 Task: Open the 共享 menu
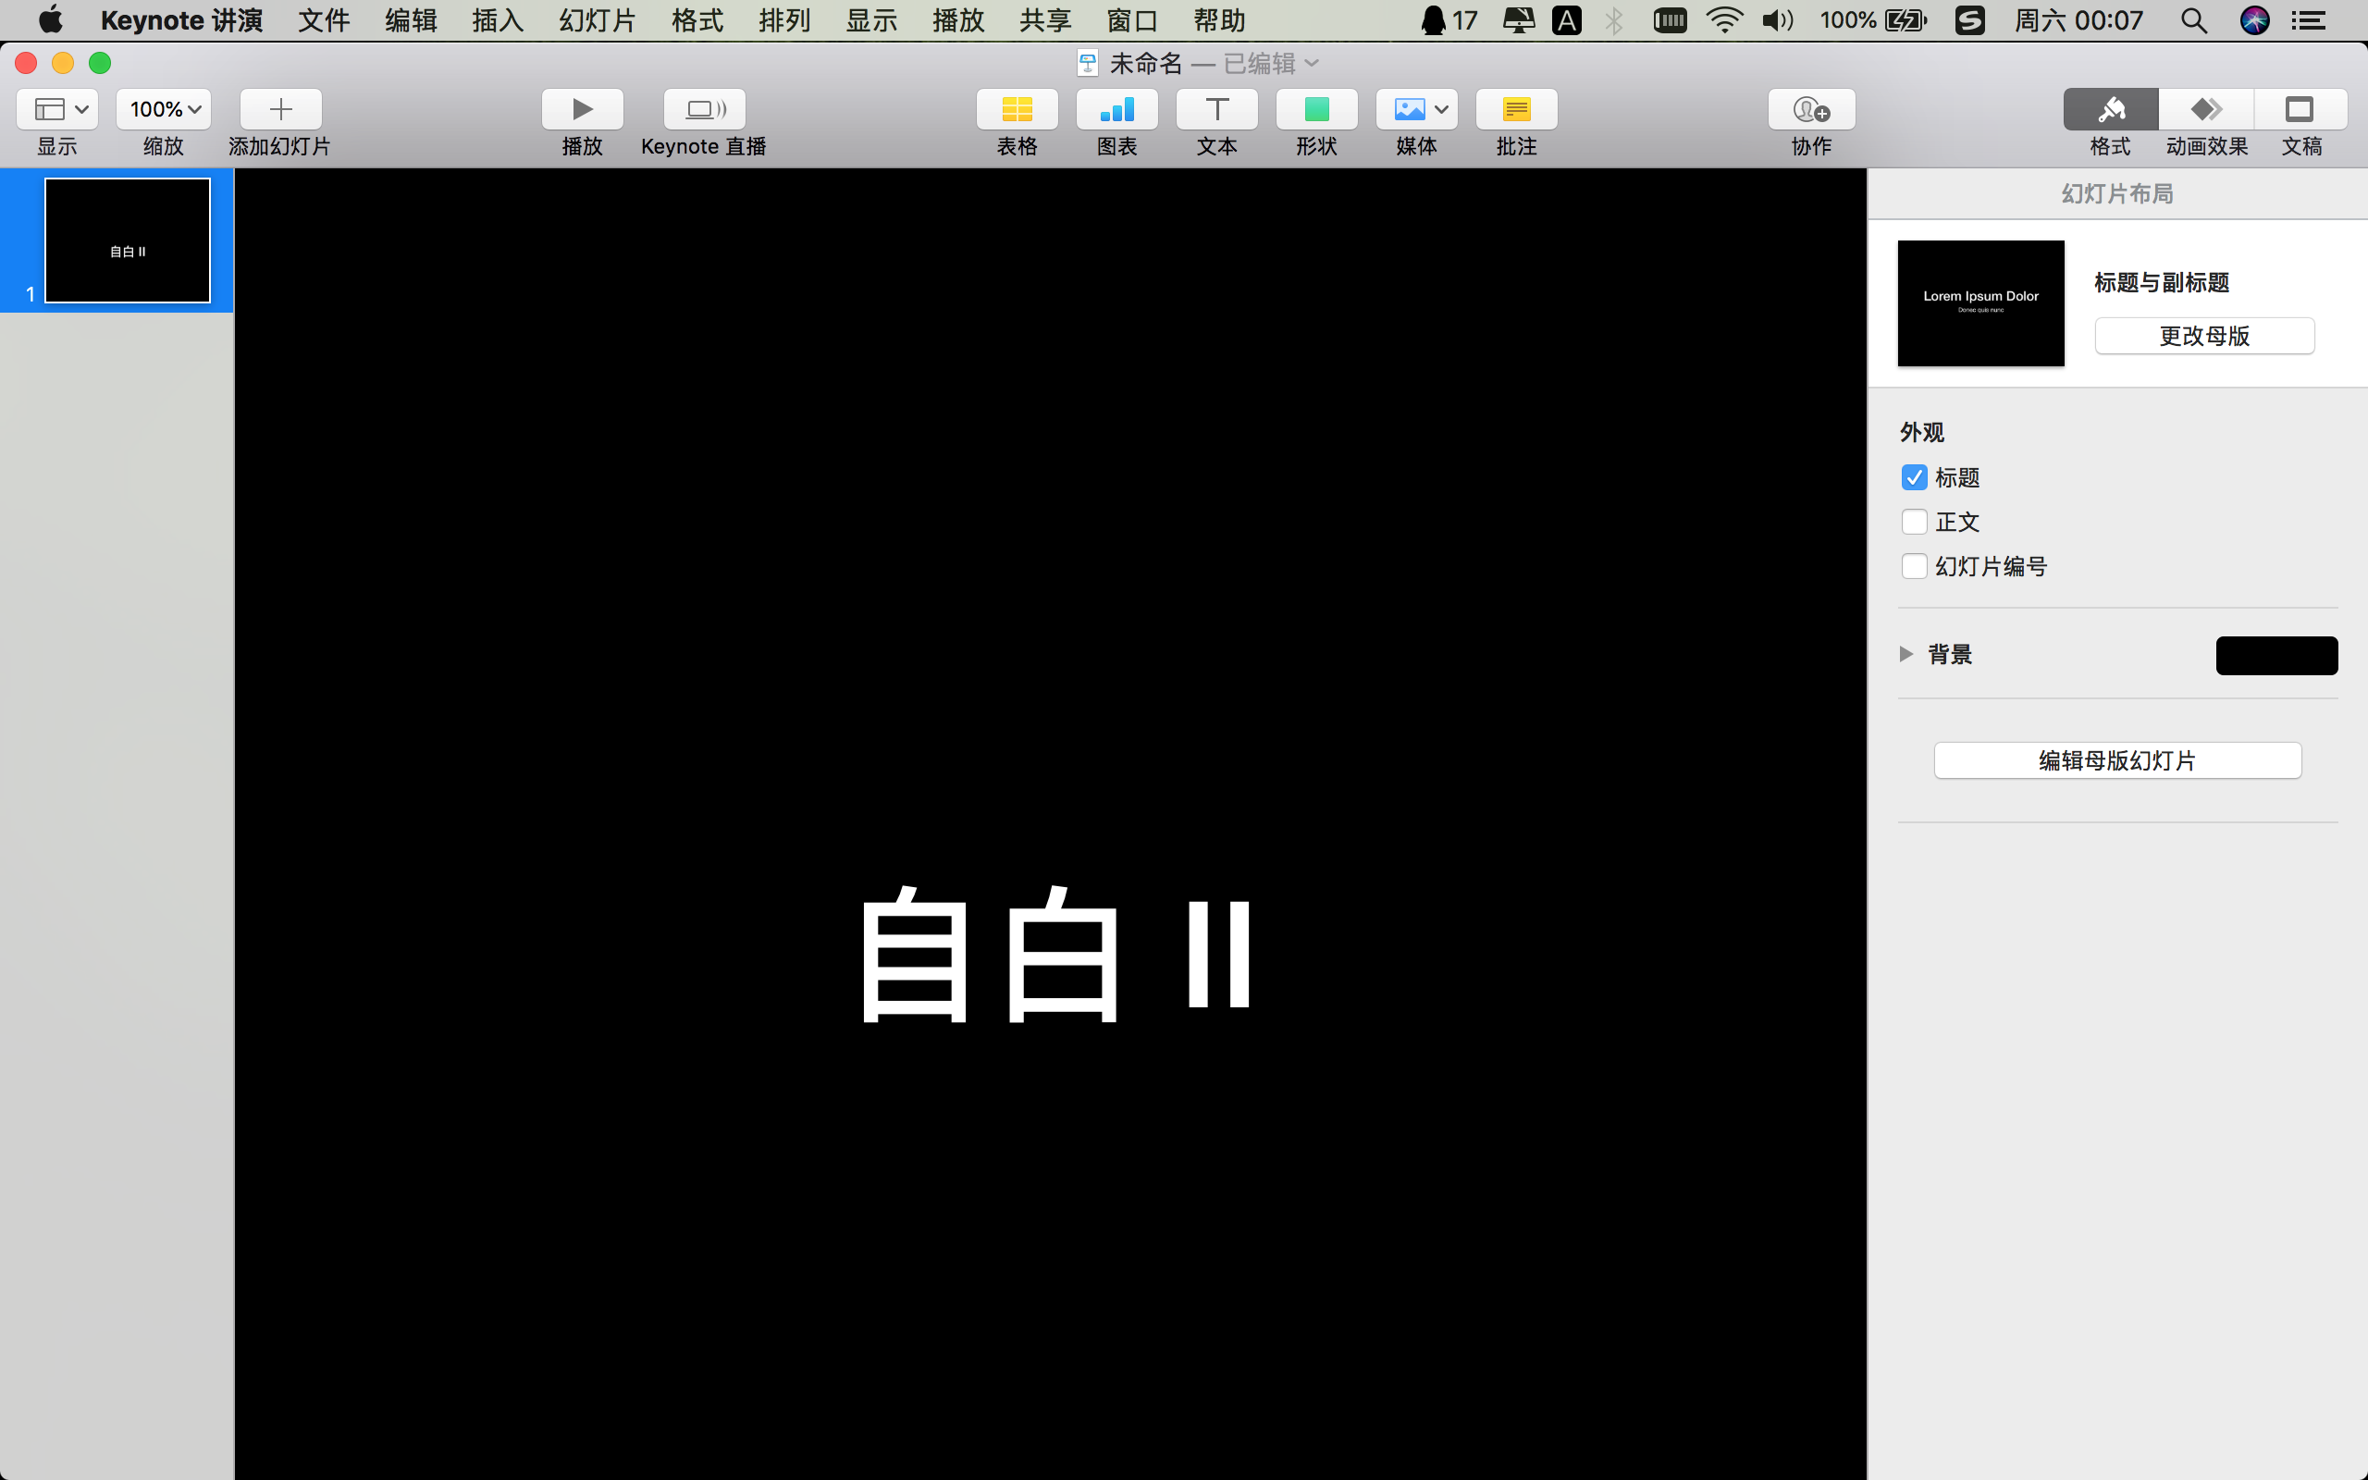coord(1046,20)
